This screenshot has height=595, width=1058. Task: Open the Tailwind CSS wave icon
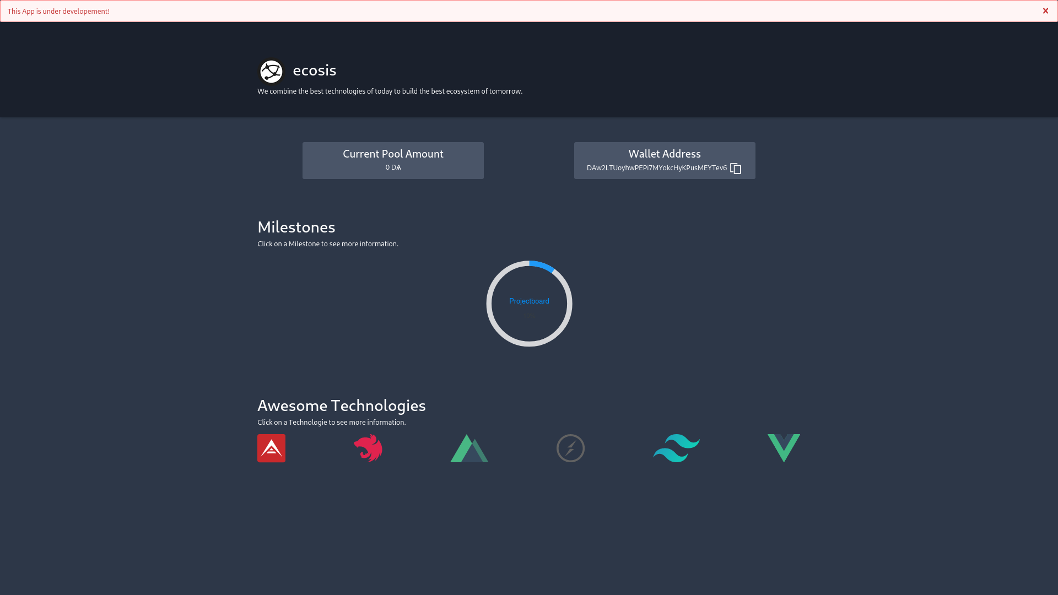[676, 448]
